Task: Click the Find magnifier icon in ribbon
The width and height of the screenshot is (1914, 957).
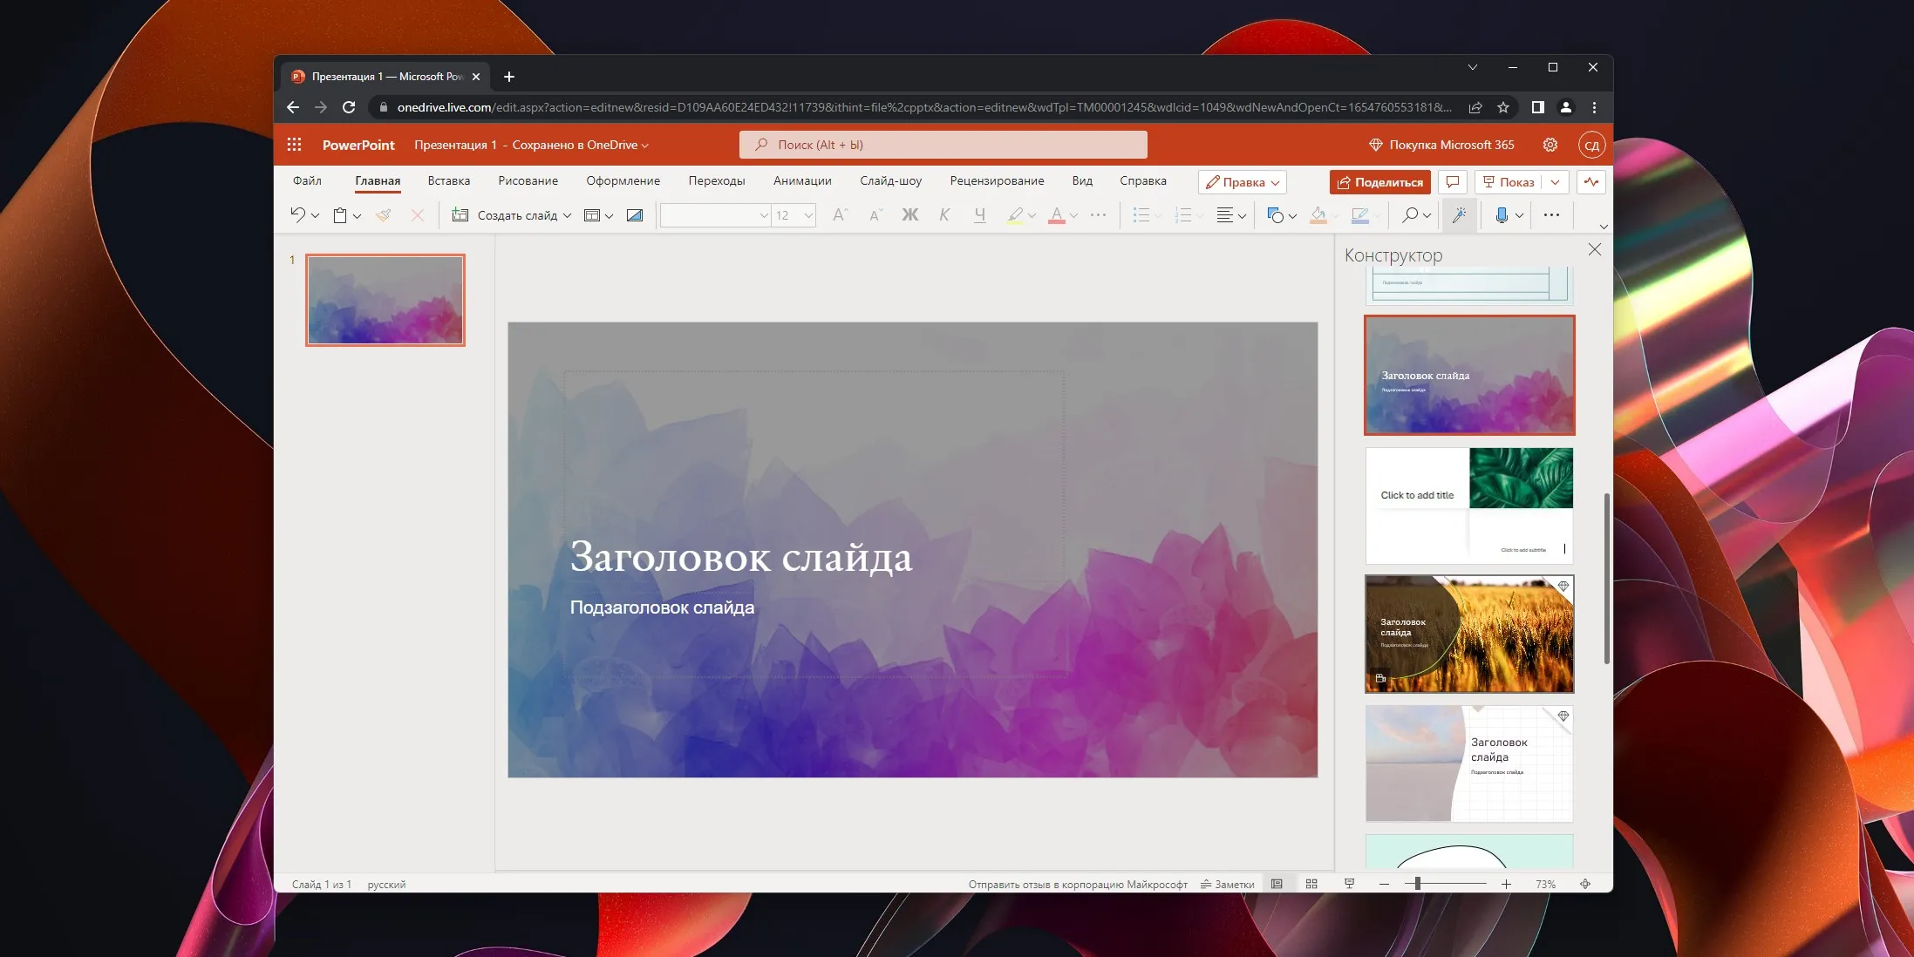Action: pos(1409,214)
